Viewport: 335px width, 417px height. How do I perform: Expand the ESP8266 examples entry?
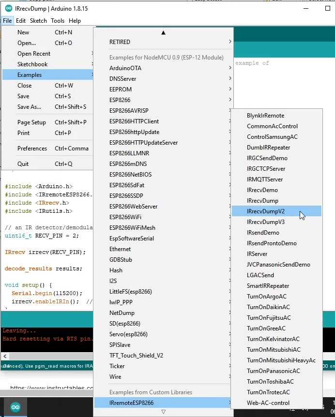pos(164,100)
